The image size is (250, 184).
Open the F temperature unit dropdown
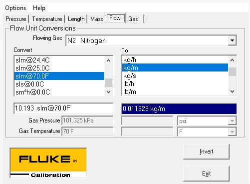tap(232, 132)
